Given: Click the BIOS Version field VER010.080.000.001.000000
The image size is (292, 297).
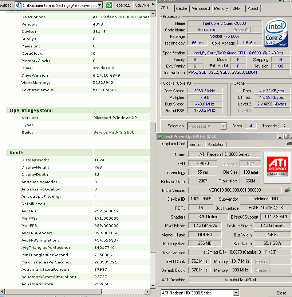Looking at the screenshot, I should click(x=235, y=190).
